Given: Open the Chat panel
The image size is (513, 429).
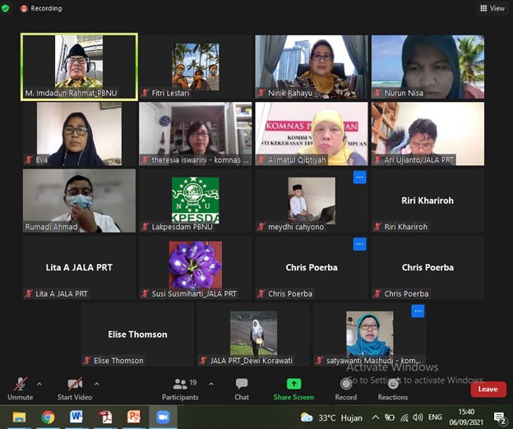Looking at the screenshot, I should pos(242,386).
